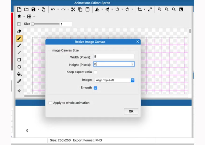Click the import/reload file icon
205x145 pixels.
44,9
